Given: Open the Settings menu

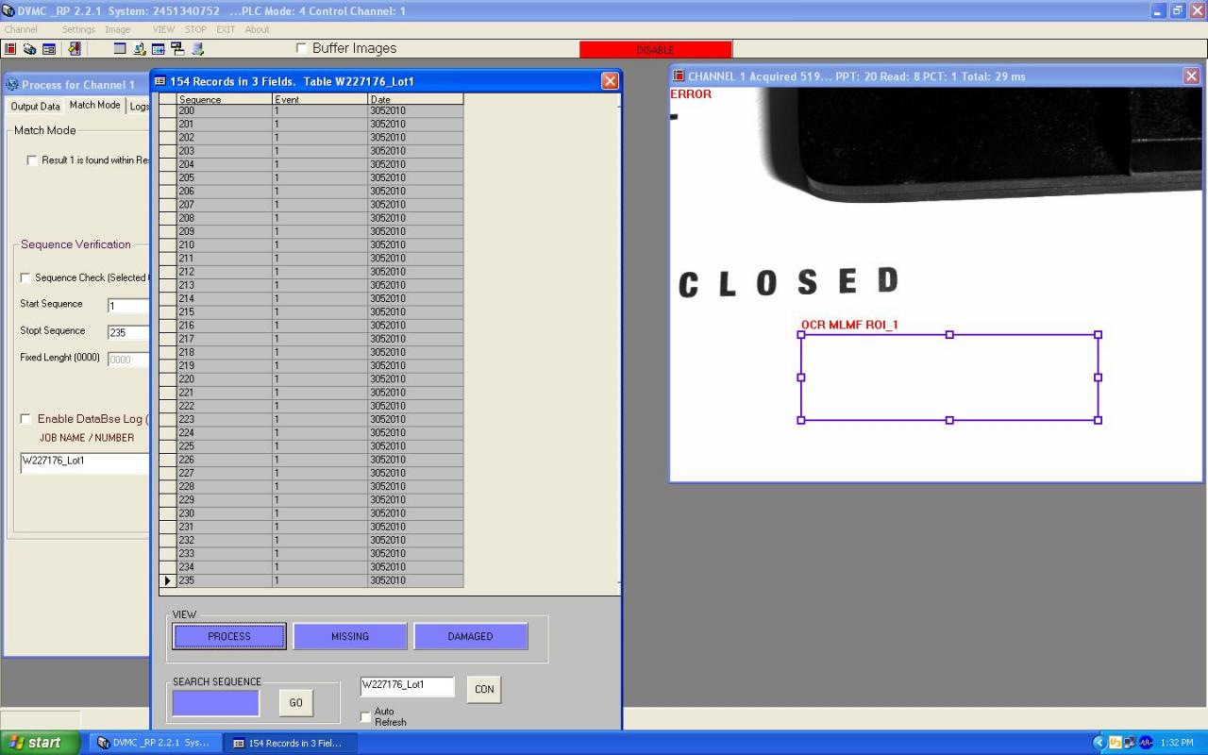Looking at the screenshot, I should pyautogui.click(x=78, y=29).
